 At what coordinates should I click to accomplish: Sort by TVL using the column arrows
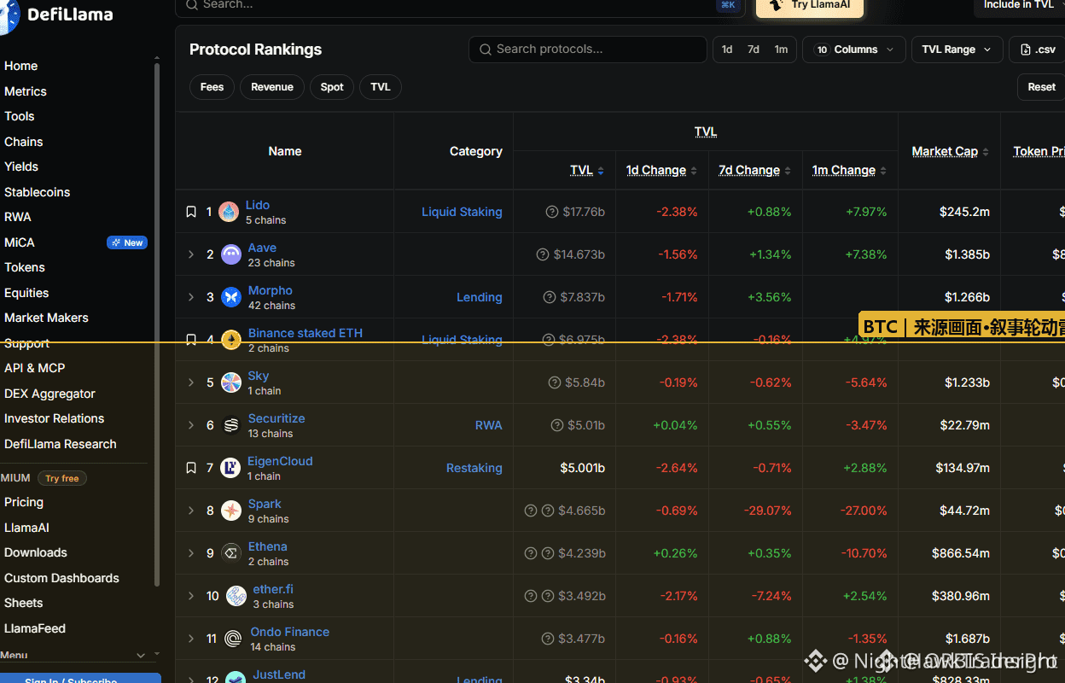click(601, 171)
